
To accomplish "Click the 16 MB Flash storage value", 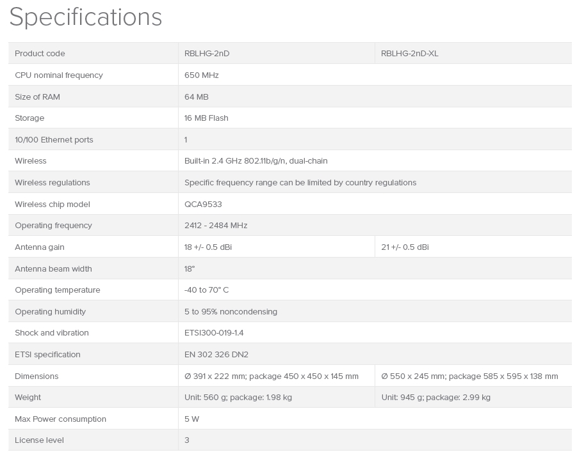I will tap(206, 118).
